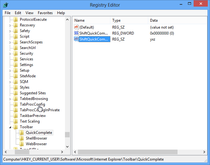210x165 pixels.
Task: Expand the TabbedBrowsing key node
Action: coord(10,99)
